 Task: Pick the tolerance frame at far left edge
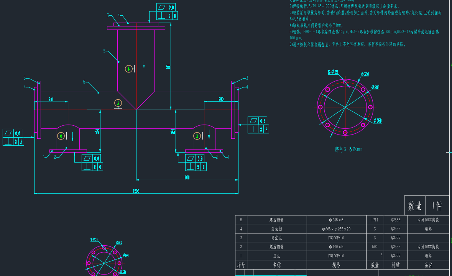tap(13, 137)
